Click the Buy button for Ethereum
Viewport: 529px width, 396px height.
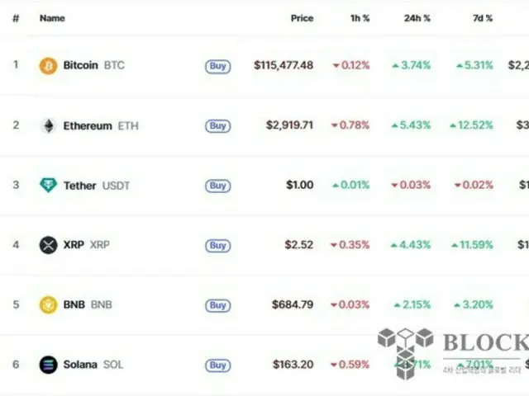[218, 126]
